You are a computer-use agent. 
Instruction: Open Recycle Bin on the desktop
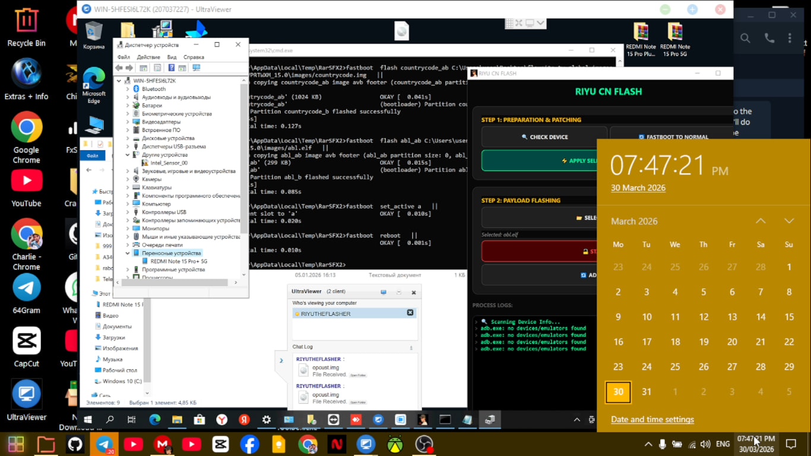(x=26, y=27)
